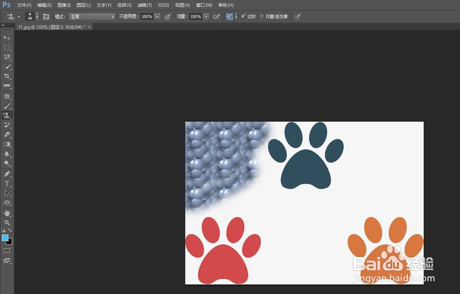
Task: Select the Dodge tool
Action: coord(7,164)
